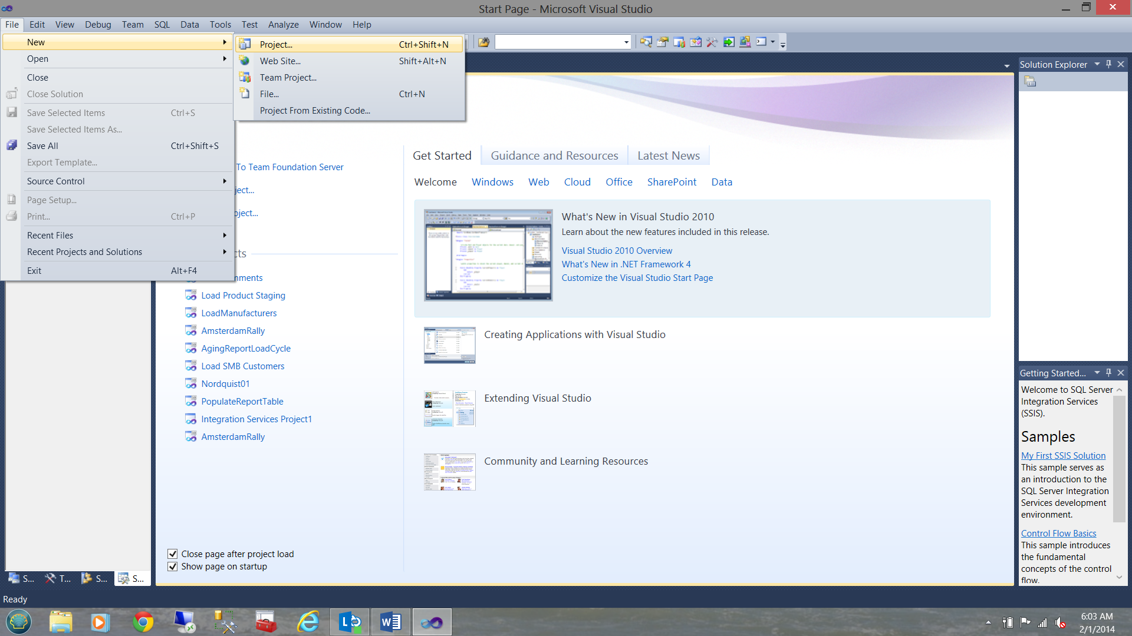The height and width of the screenshot is (636, 1132).
Task: Pin the Solution Explorer panel
Action: pyautogui.click(x=1108, y=64)
